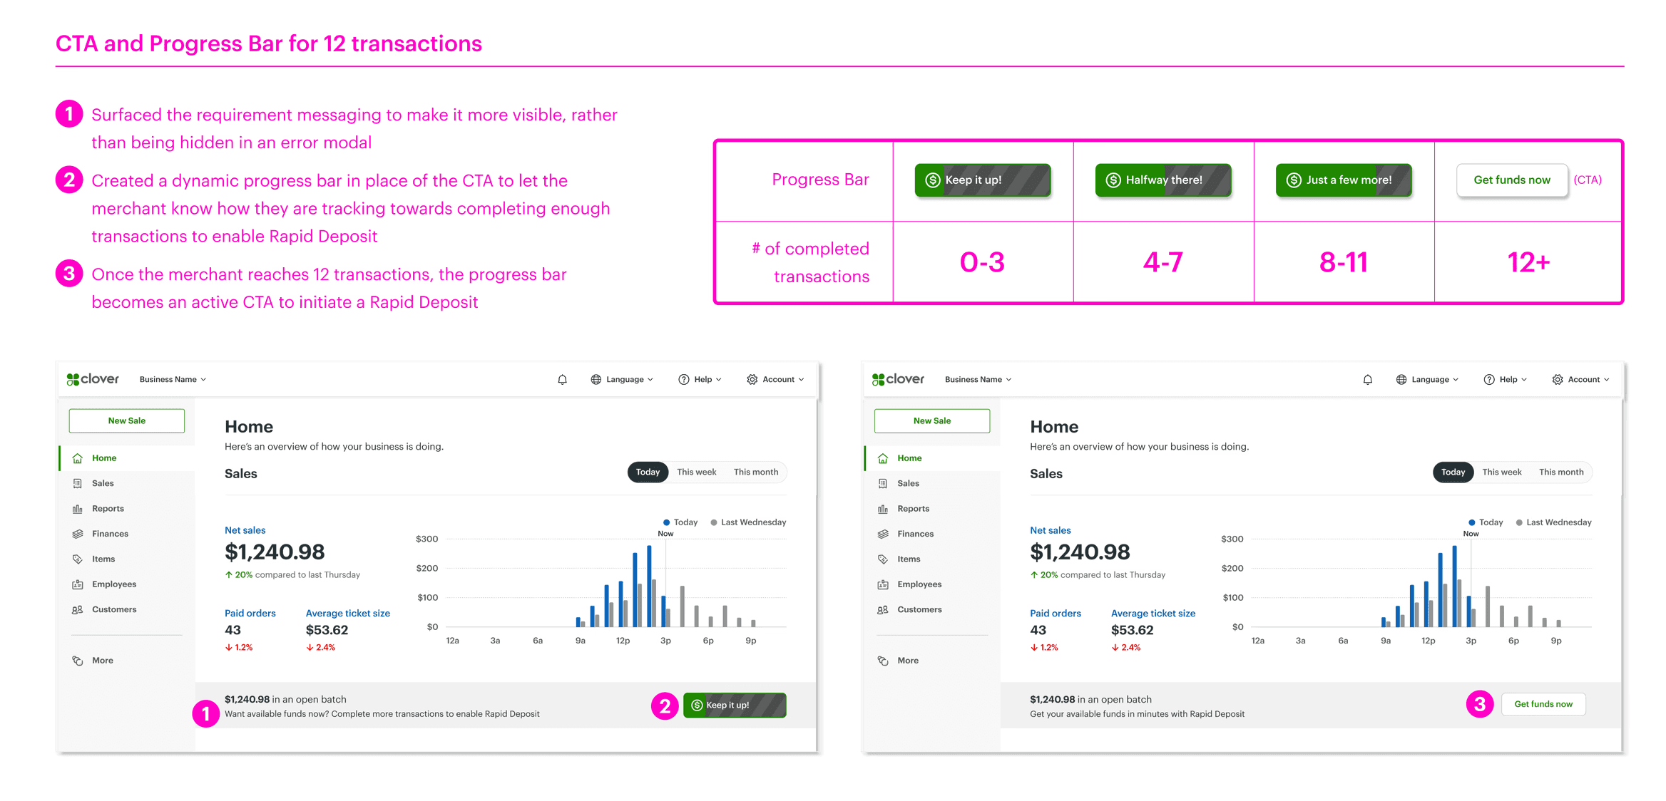
Task: Click the Items tag icon in right dashboard sidebar
Action: coord(883,559)
